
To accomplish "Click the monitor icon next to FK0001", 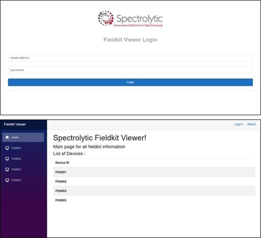I will point(7,148).
